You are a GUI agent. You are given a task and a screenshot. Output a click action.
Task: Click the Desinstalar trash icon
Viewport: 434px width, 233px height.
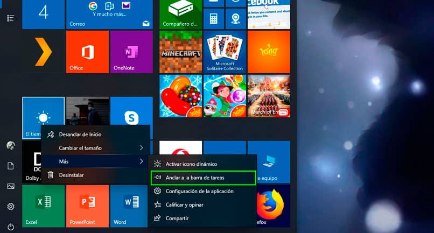51,175
